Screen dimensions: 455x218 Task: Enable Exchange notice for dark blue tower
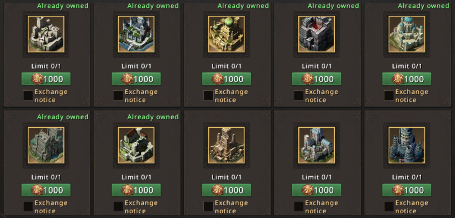click(389, 207)
